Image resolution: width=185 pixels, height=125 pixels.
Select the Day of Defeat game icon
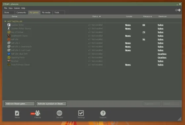coord(9,32)
